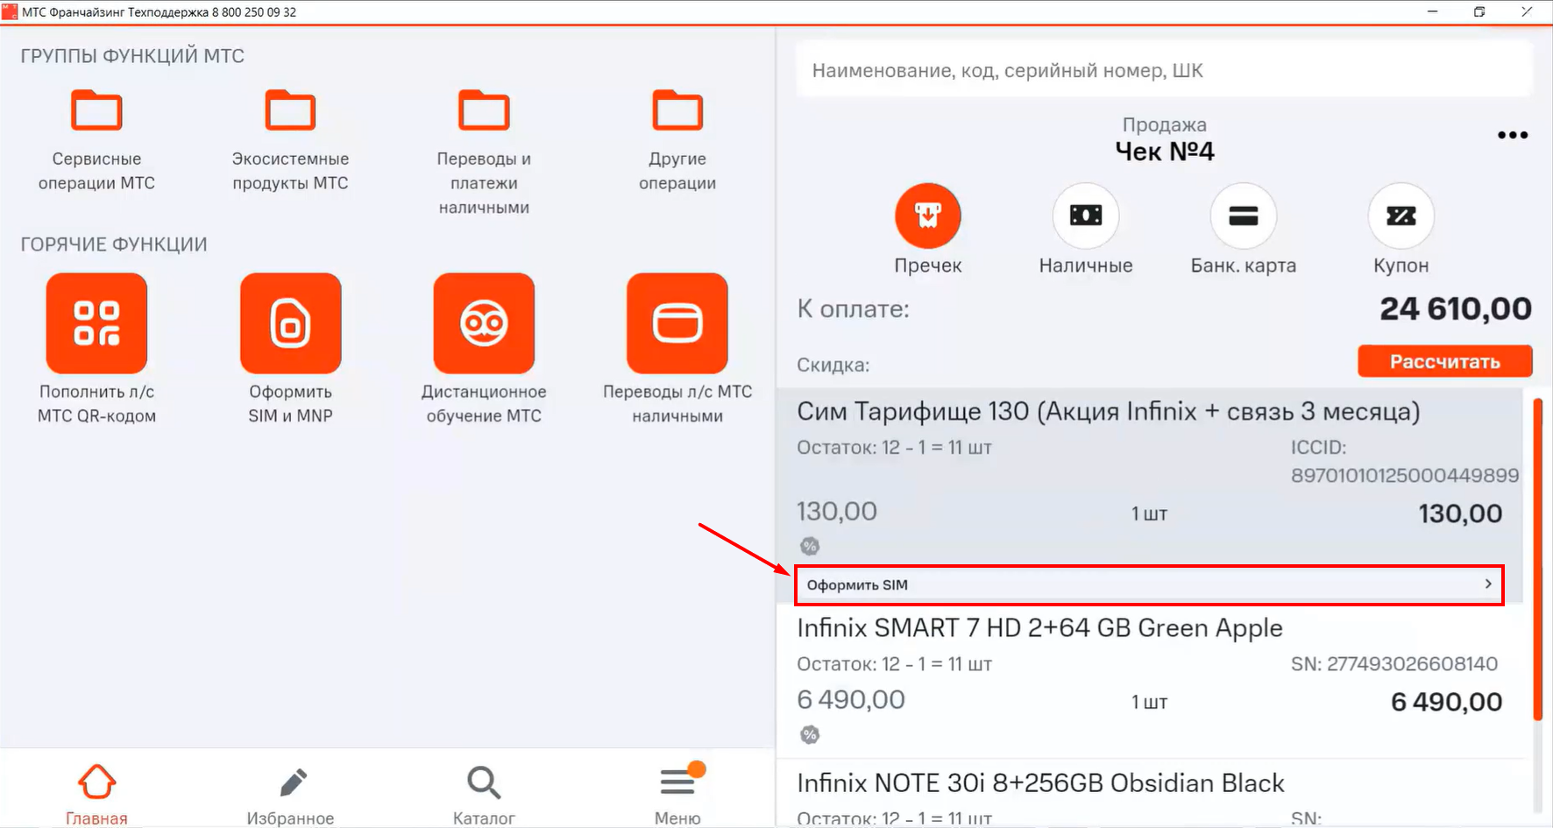
Task: Click the Чек №4 heading
Action: tap(1165, 152)
